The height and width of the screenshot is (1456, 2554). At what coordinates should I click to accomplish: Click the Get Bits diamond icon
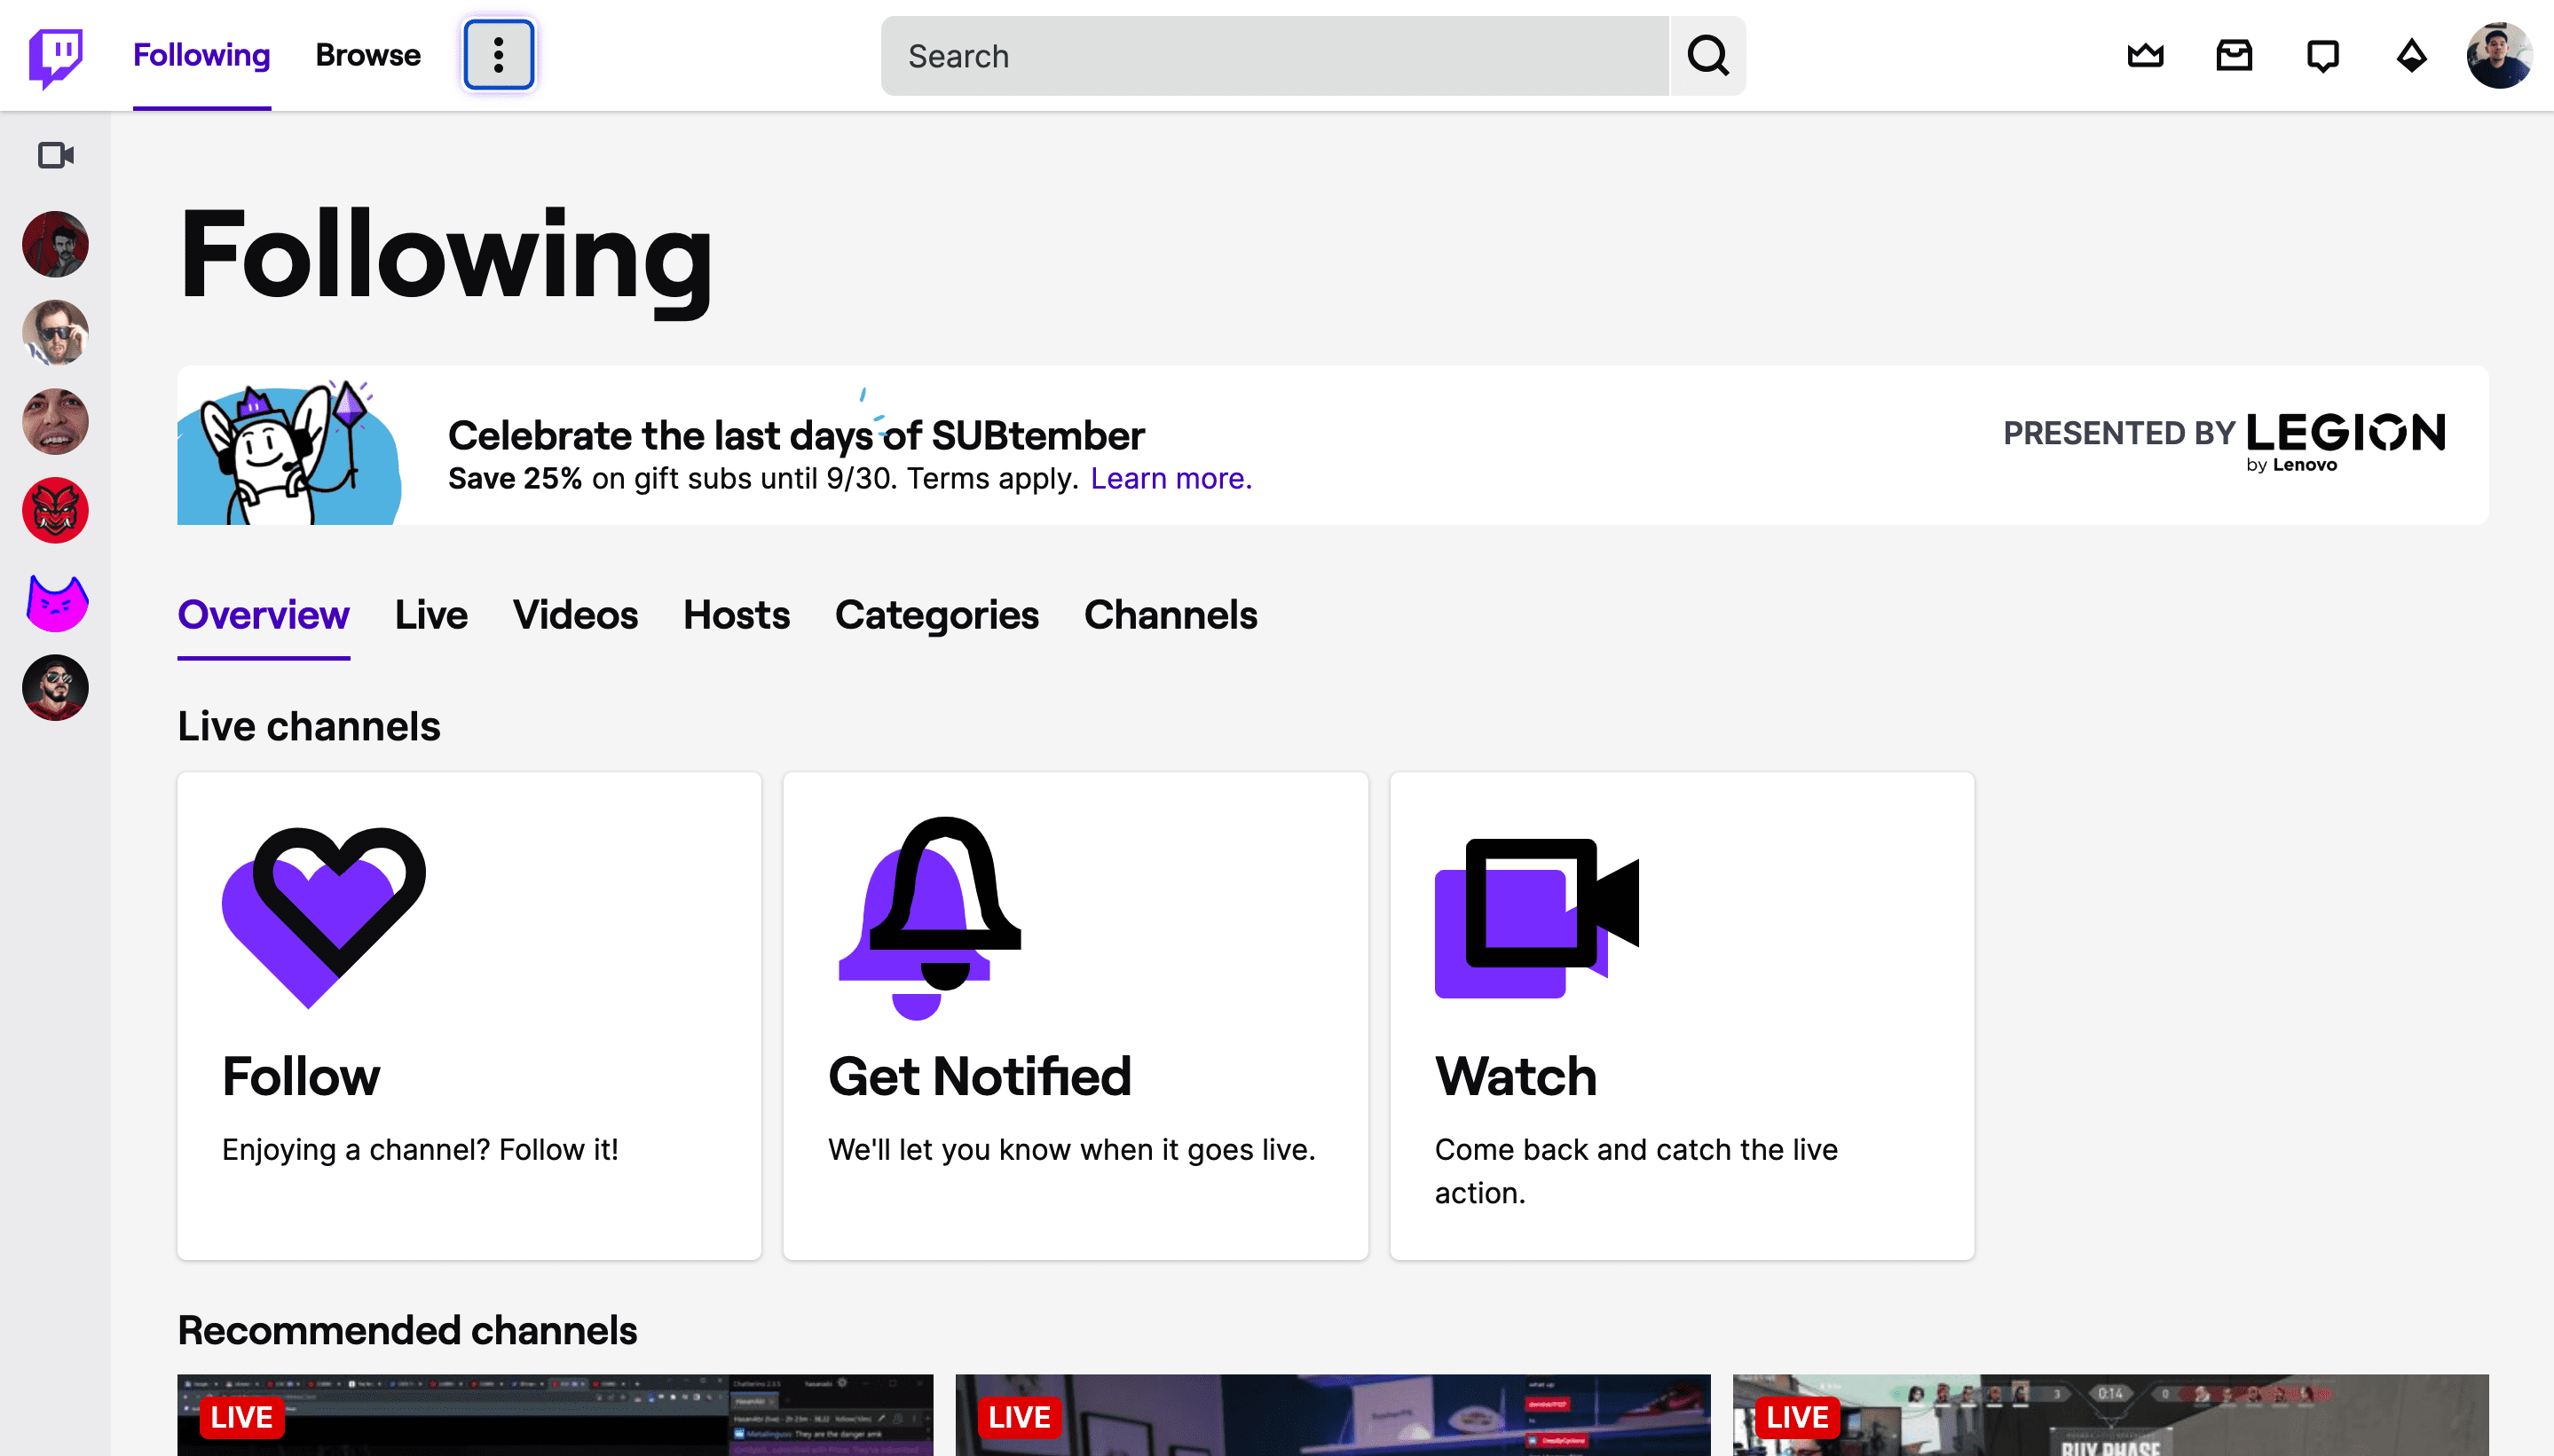(2411, 55)
